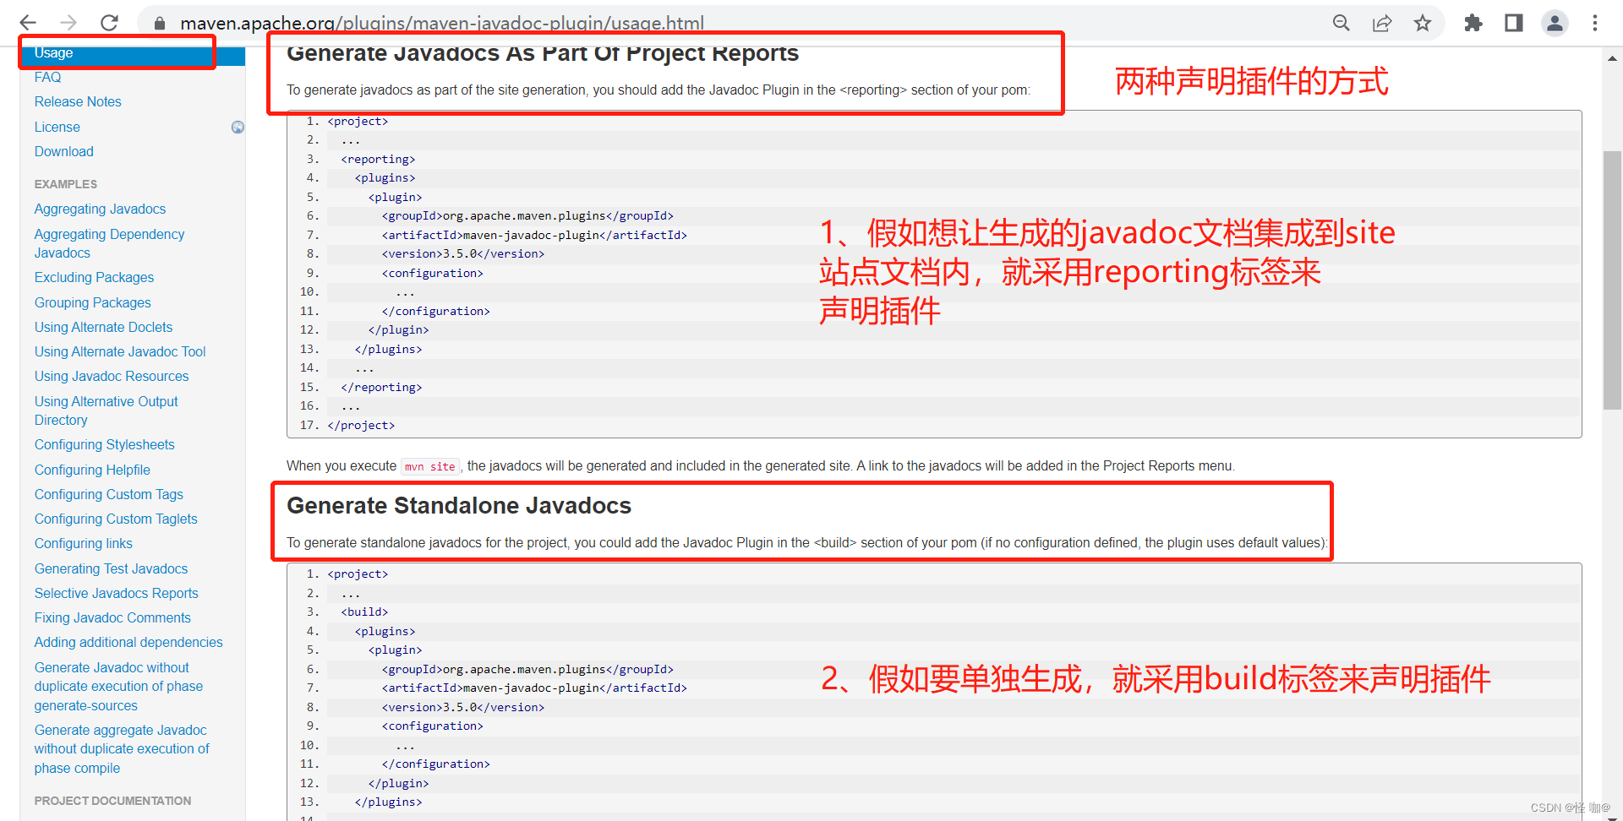Open Generating Test Javadocs link
The height and width of the screenshot is (821, 1623).
pos(111,568)
